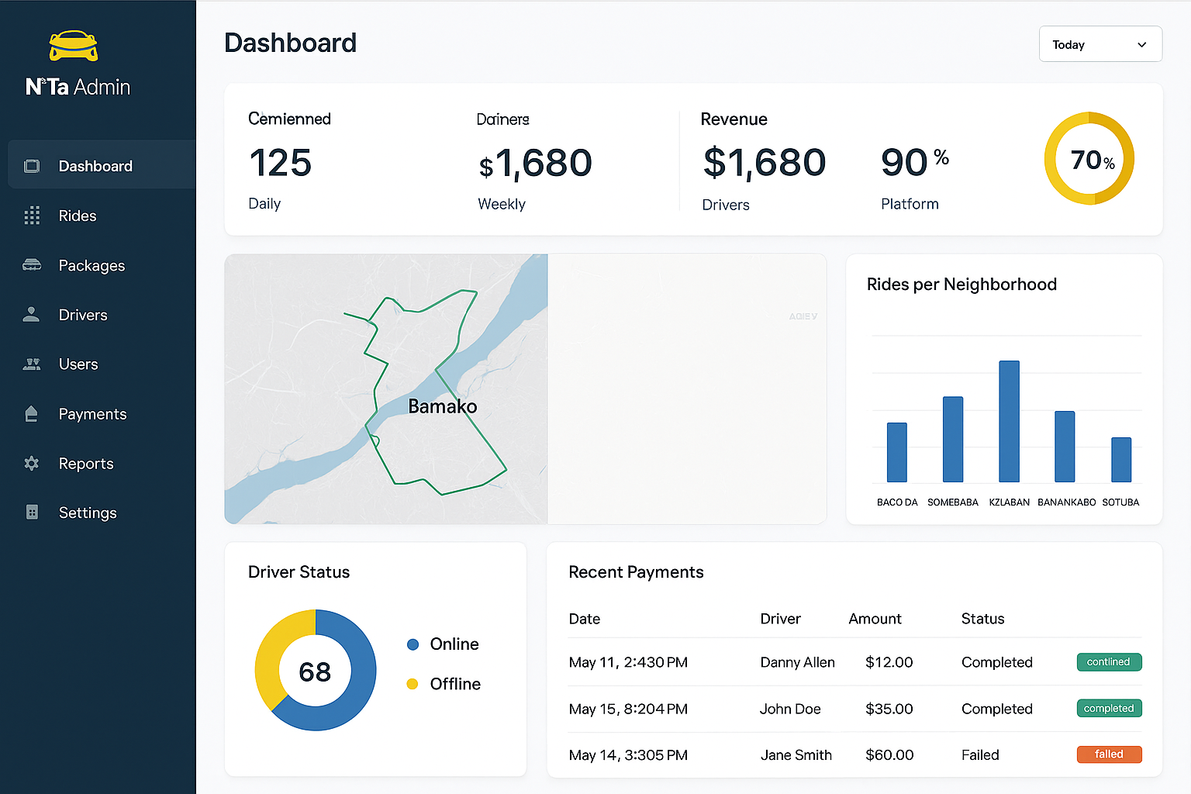Click the BANANKABO bar in chart
This screenshot has height=794, width=1191.
point(1065,447)
